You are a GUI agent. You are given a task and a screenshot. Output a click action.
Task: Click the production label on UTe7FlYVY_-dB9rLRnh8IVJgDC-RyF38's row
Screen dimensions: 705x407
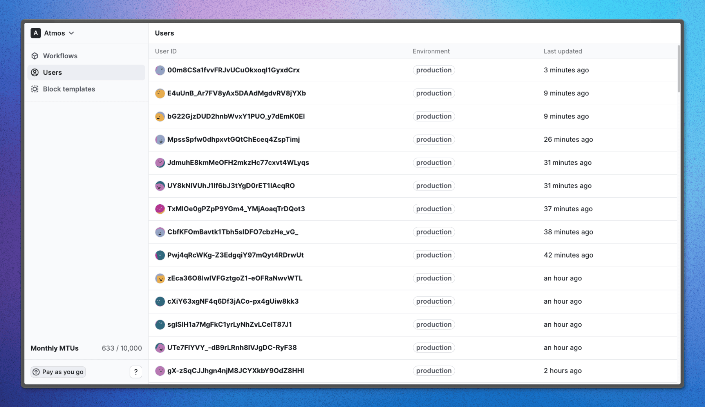(434, 348)
